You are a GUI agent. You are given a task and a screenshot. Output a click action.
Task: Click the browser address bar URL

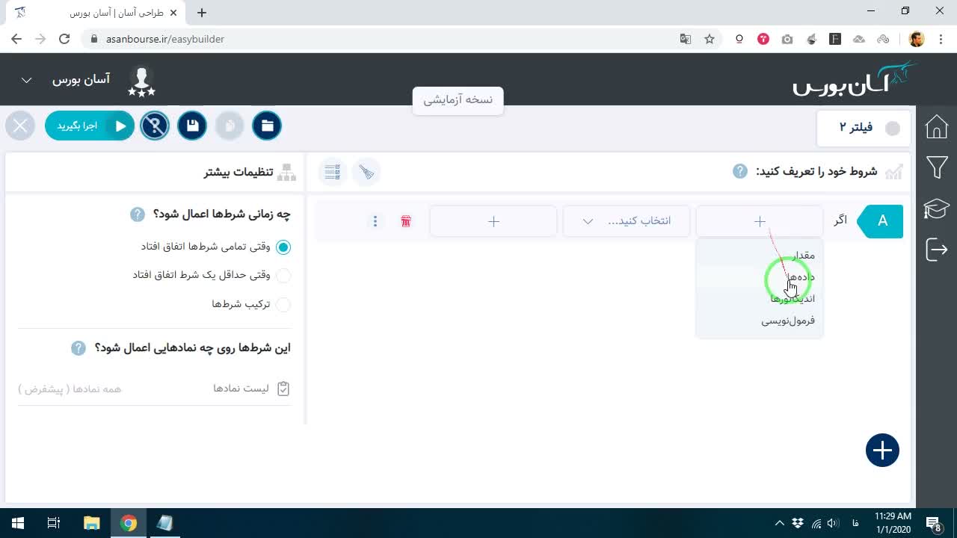(165, 39)
